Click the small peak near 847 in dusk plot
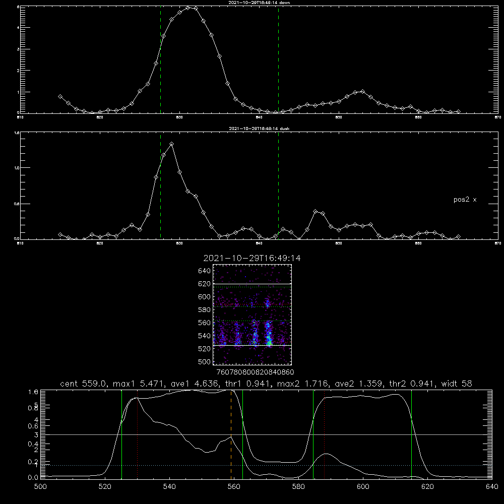Image resolution: width=504 pixels, height=504 pixels. coord(316,212)
